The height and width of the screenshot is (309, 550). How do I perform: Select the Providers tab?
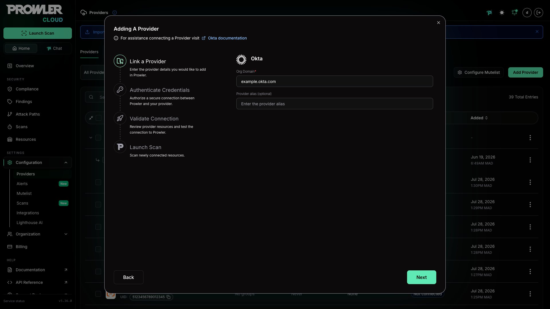(89, 52)
